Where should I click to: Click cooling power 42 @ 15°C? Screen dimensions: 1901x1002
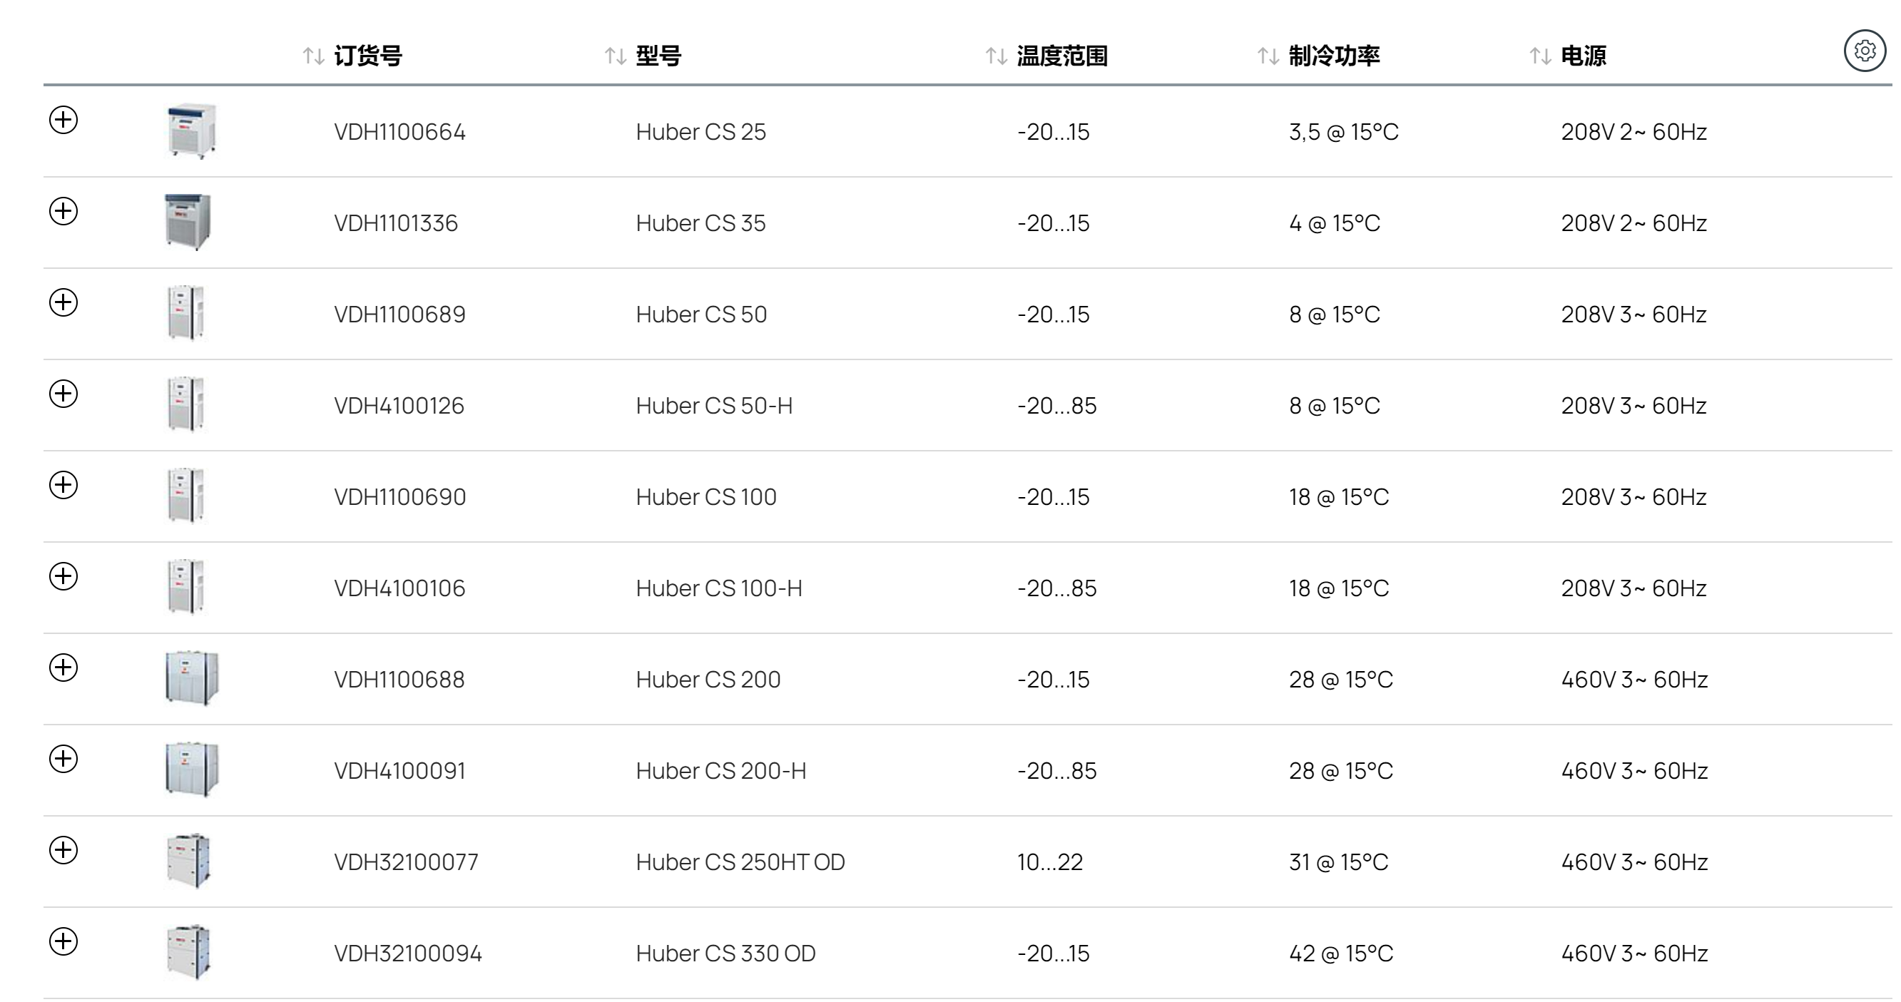pos(1341,954)
